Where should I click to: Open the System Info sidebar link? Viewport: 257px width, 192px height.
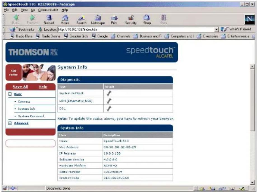(x=27, y=109)
